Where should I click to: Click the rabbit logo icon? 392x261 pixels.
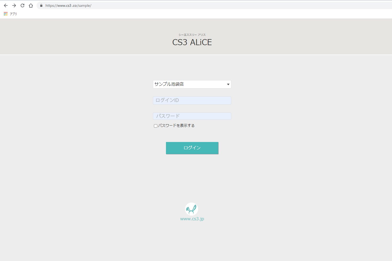(x=192, y=209)
